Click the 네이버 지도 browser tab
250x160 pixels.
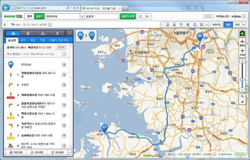(x=101, y=8)
